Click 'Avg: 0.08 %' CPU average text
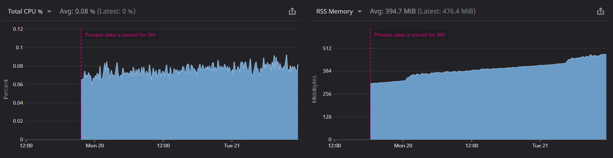 click(x=77, y=11)
